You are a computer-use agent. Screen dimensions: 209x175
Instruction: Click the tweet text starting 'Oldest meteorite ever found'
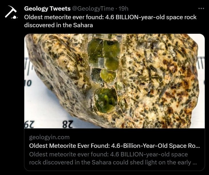tap(110, 17)
